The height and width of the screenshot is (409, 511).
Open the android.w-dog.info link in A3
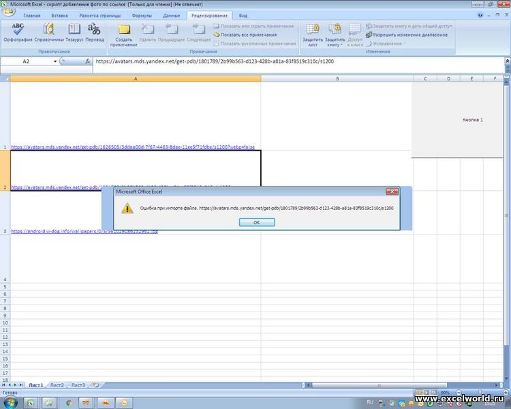pos(84,231)
